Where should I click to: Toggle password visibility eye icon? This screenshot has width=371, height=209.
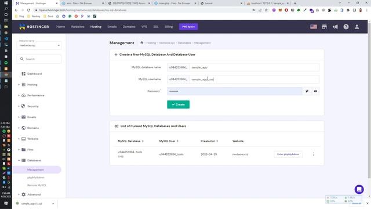pos(315,91)
